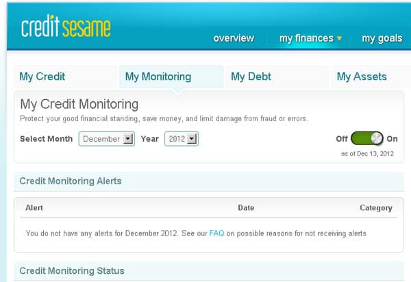Expand the Select Month dropdown showing December
Screen dimensions: 411x282
107,139
